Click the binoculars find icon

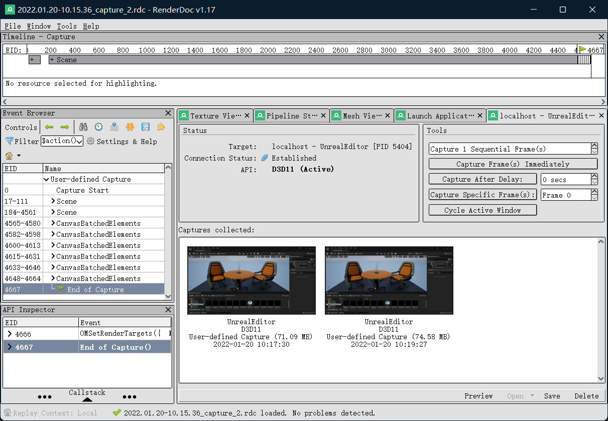83,127
